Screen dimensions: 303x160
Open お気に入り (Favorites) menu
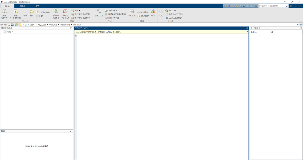[99, 14]
